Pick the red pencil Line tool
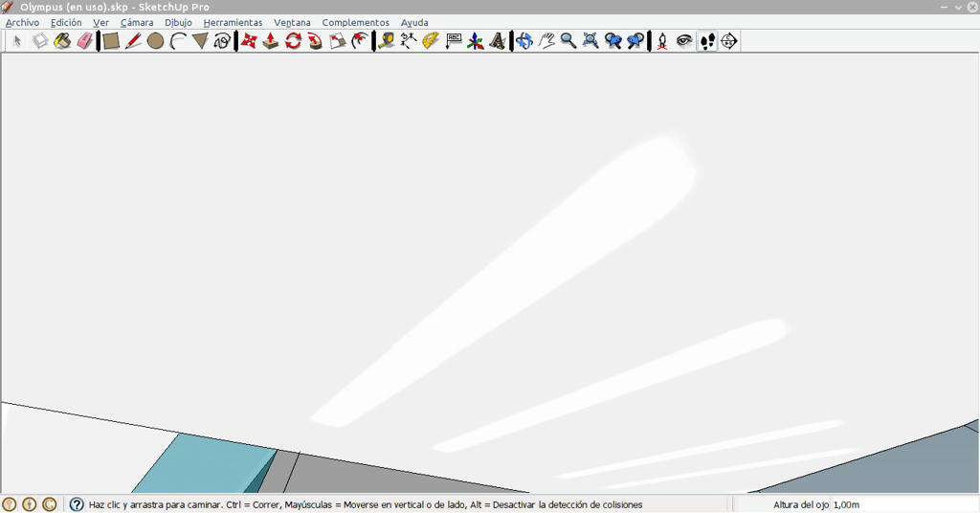 [x=133, y=41]
